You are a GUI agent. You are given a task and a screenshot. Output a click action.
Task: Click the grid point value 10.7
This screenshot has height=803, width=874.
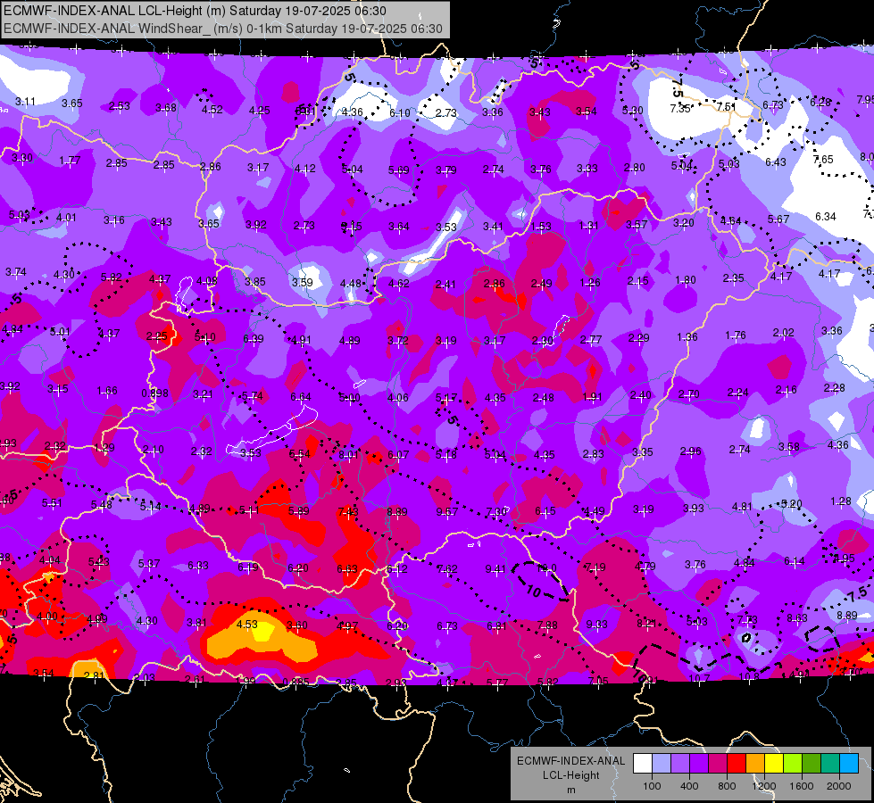tap(699, 678)
